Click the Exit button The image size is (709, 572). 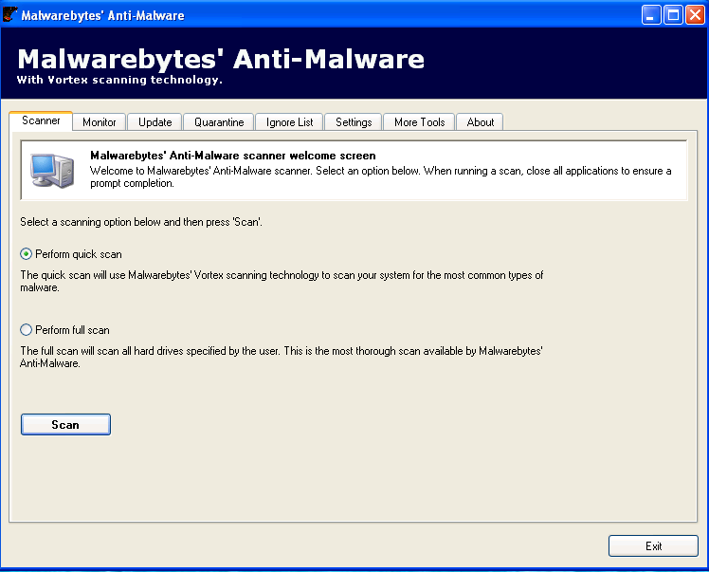pos(653,546)
